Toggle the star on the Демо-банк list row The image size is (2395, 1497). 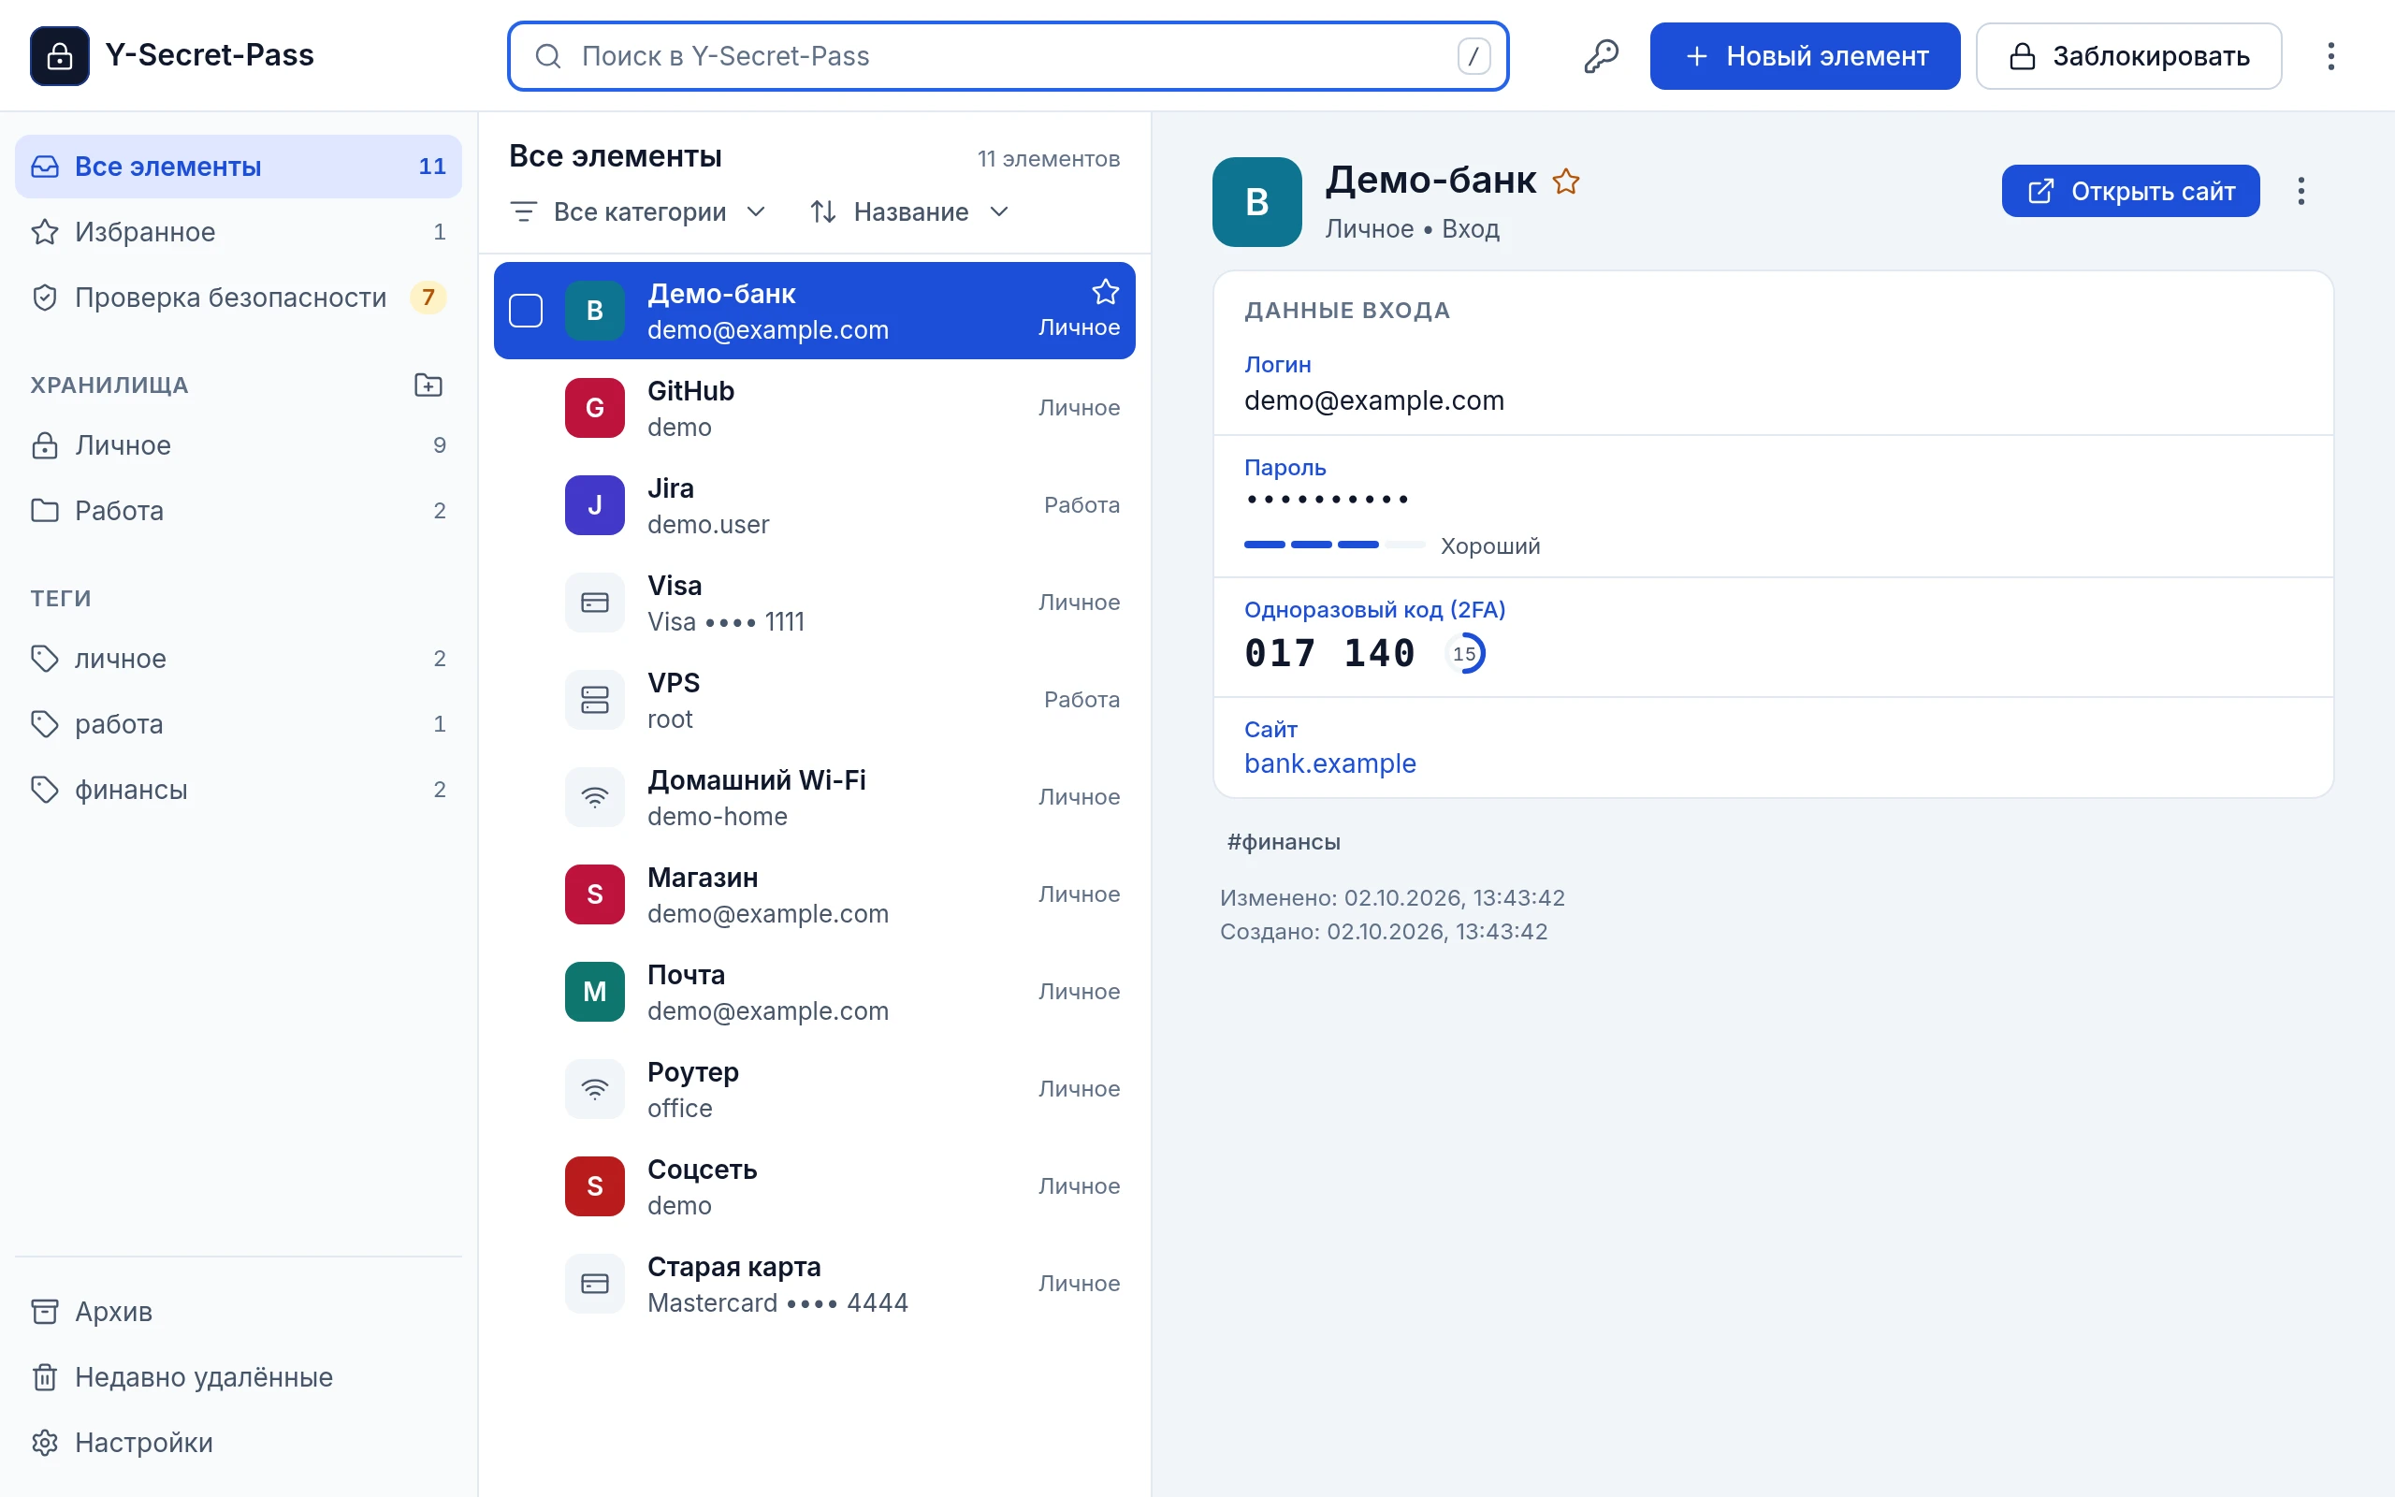1105,292
